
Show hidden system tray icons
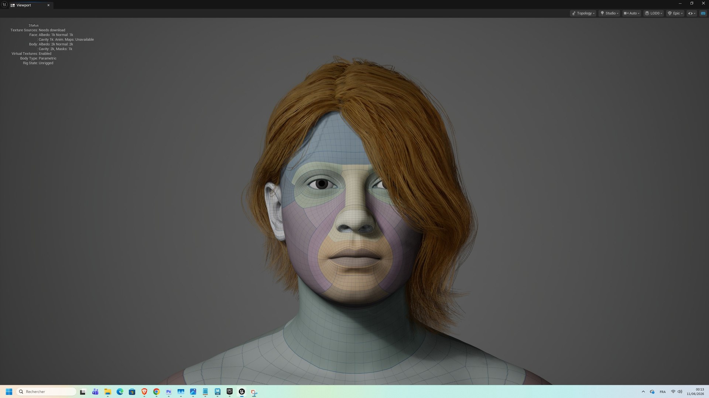(x=643, y=392)
